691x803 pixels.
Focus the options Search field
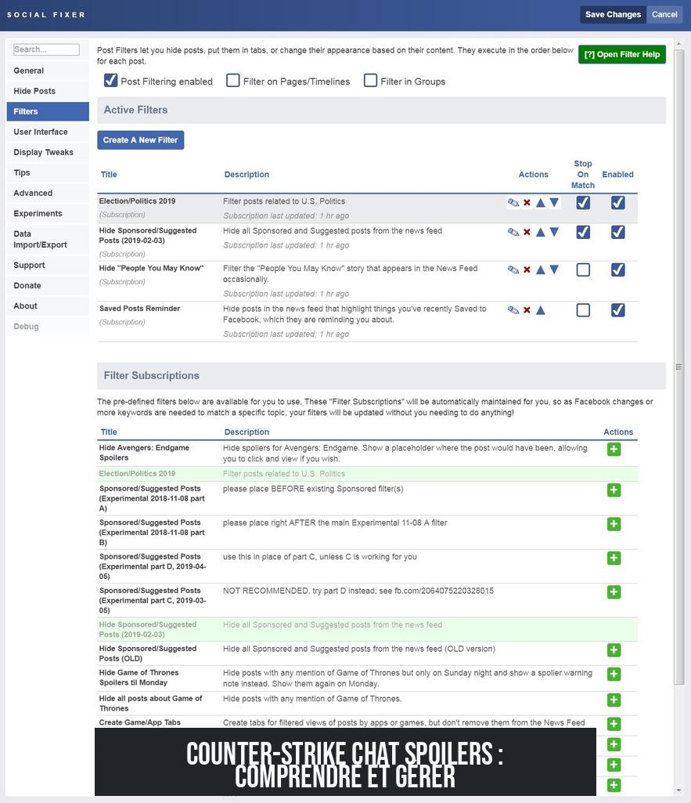46,49
